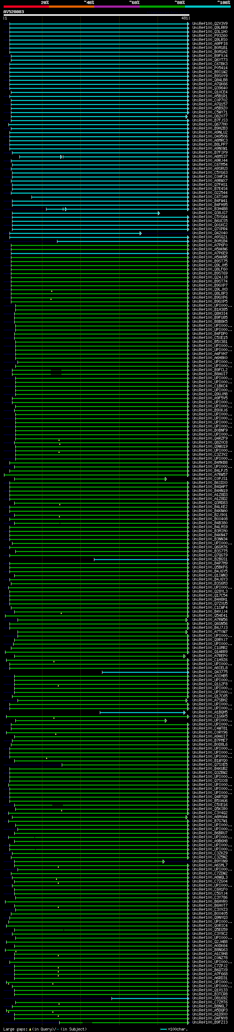Select label UniRef100_A7REP0
Image resolution: width=234 pixels, height=1032 pixels.
pos(210,656)
